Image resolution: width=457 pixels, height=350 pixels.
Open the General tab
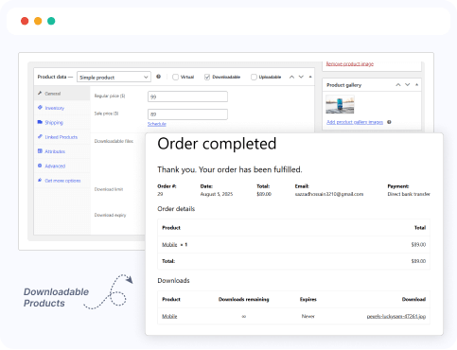point(62,94)
